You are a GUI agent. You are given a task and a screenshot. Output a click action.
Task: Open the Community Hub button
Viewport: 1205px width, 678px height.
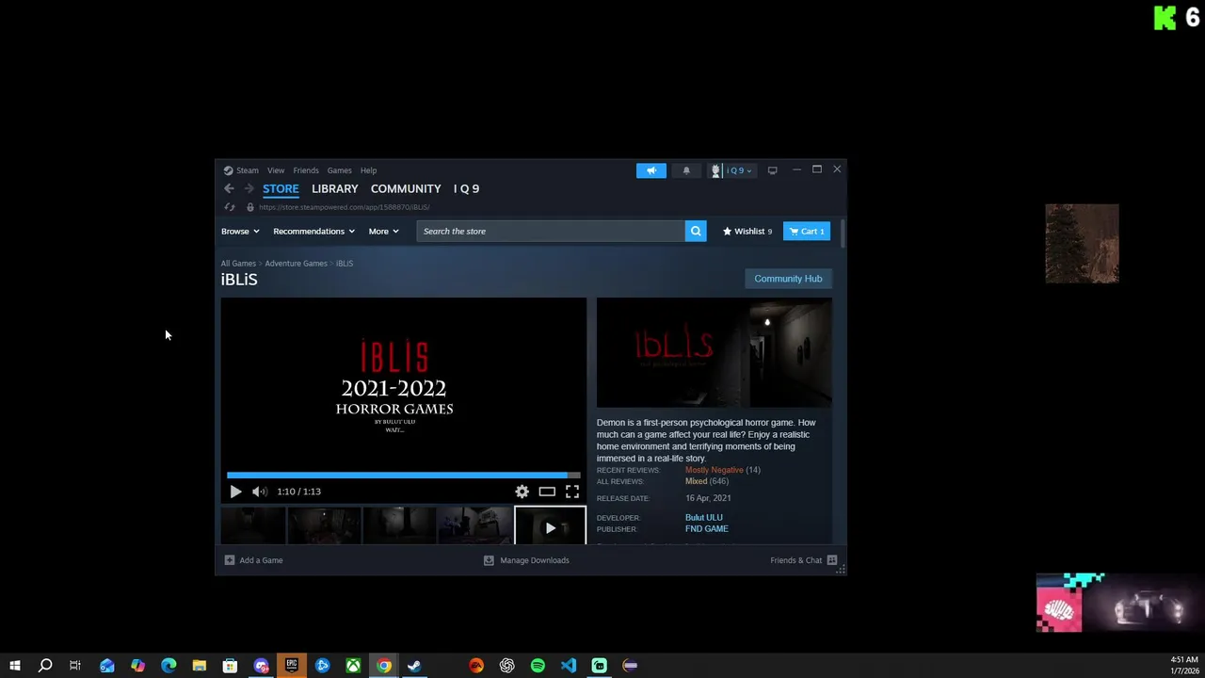pyautogui.click(x=788, y=279)
